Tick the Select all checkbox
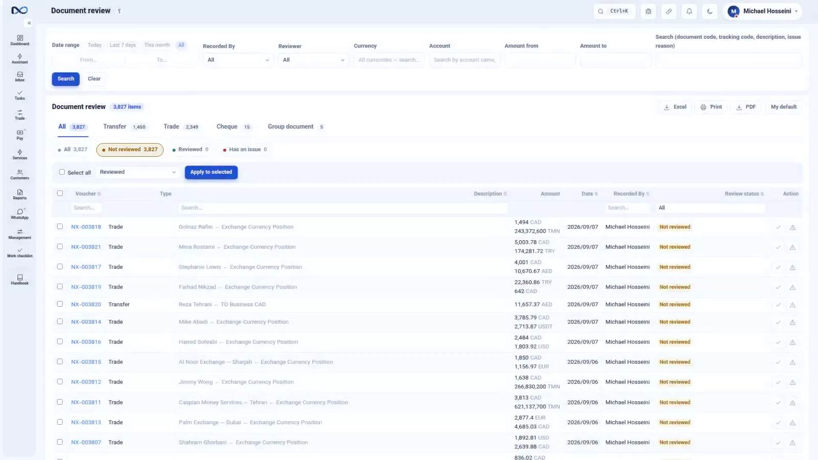The image size is (818, 460). tap(62, 172)
